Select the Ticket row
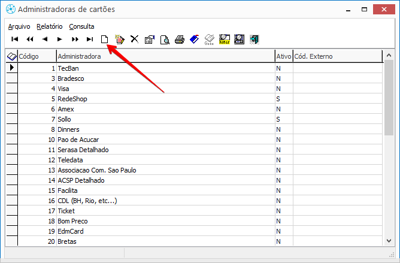Screen dimensions: 400x263 200,211
